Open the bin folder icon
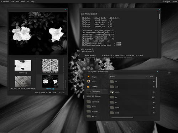 point(112,82)
